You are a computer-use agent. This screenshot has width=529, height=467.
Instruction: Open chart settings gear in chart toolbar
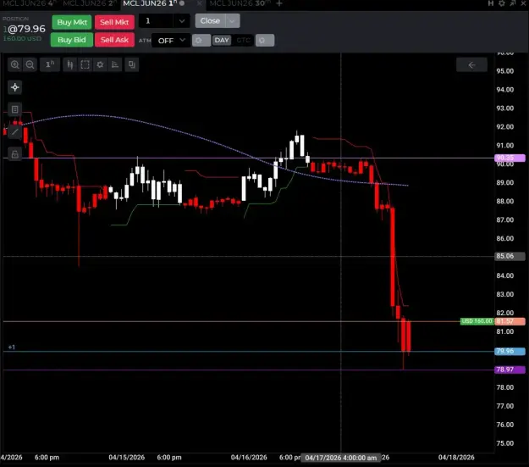tap(100, 64)
